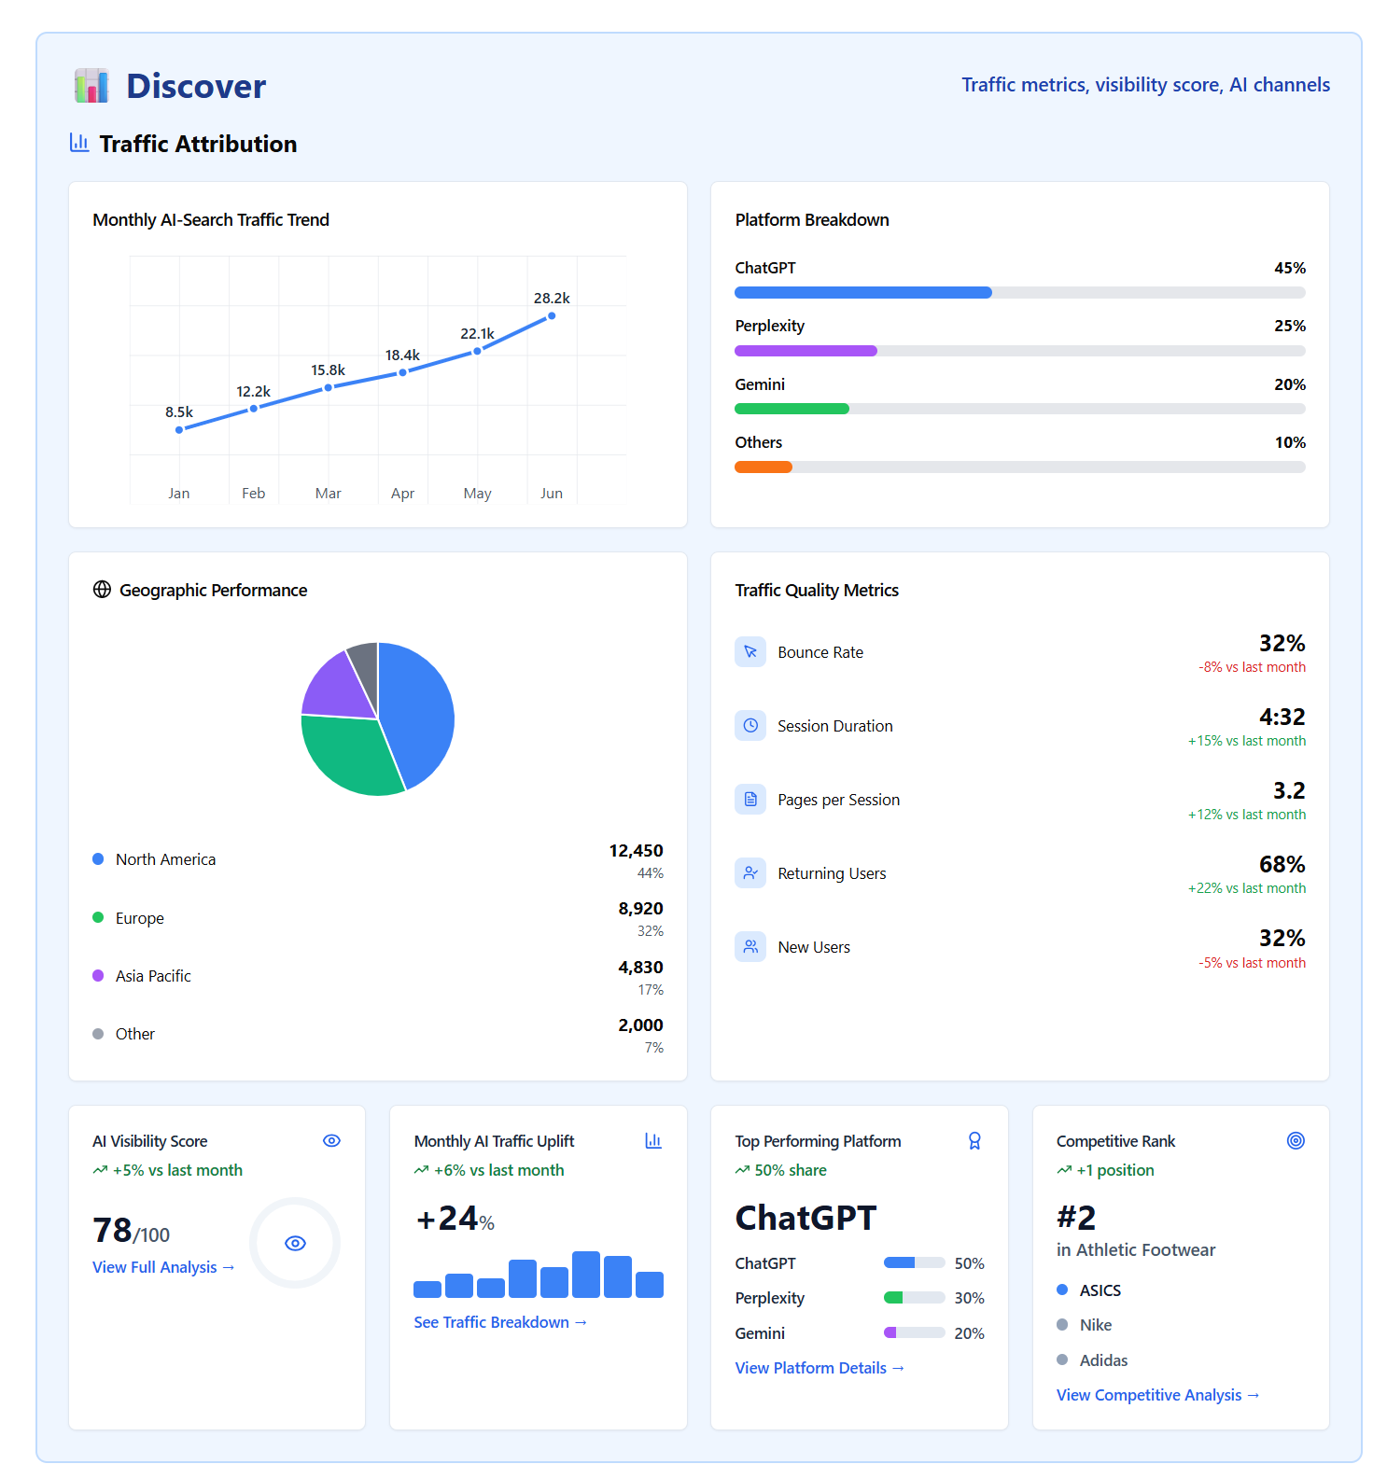Image resolution: width=1387 pixels, height=1478 pixels.
Task: Click the Gemini 20% progress bar
Action: [x=1020, y=409]
